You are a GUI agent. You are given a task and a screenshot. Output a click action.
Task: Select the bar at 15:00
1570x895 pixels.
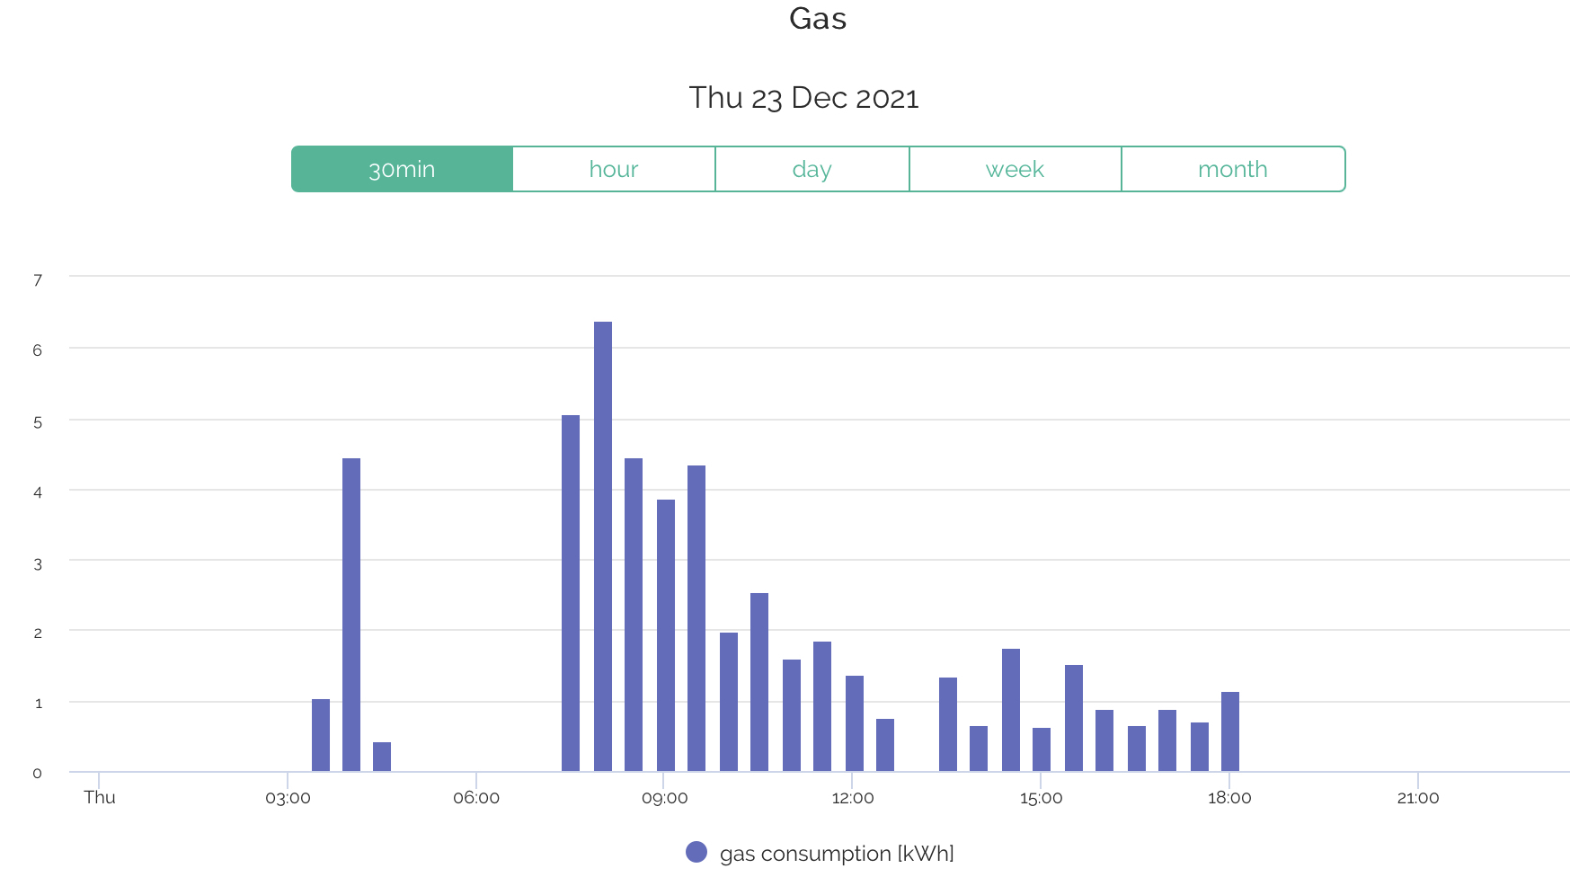click(1042, 749)
